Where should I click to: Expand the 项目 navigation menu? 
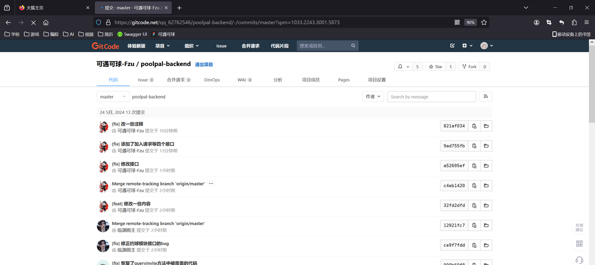pos(162,46)
